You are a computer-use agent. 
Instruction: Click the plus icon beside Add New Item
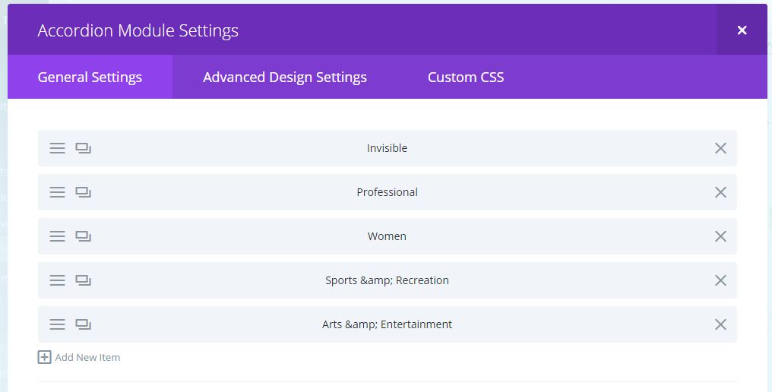(44, 357)
